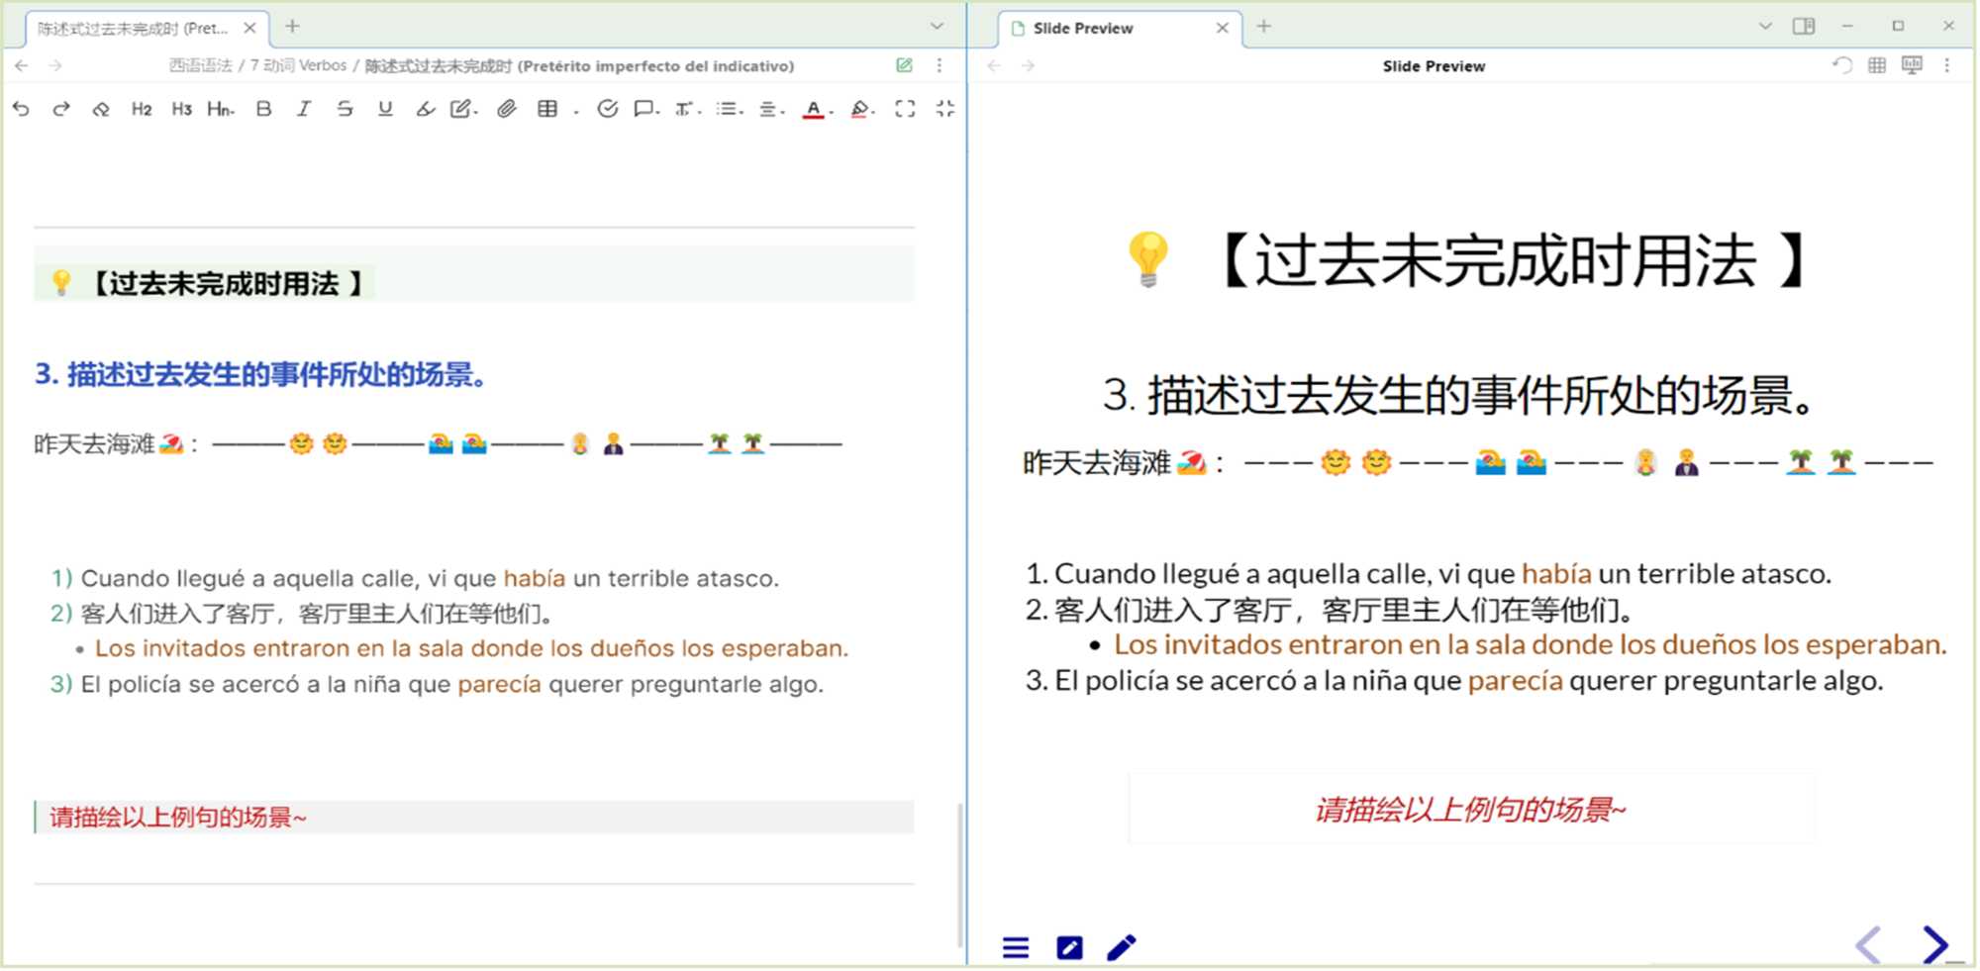Select the 陈述式过去未完成时 note tab

[133, 28]
